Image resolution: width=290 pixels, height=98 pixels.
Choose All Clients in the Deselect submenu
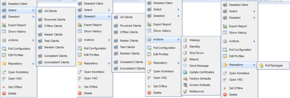[x=126, y=17]
